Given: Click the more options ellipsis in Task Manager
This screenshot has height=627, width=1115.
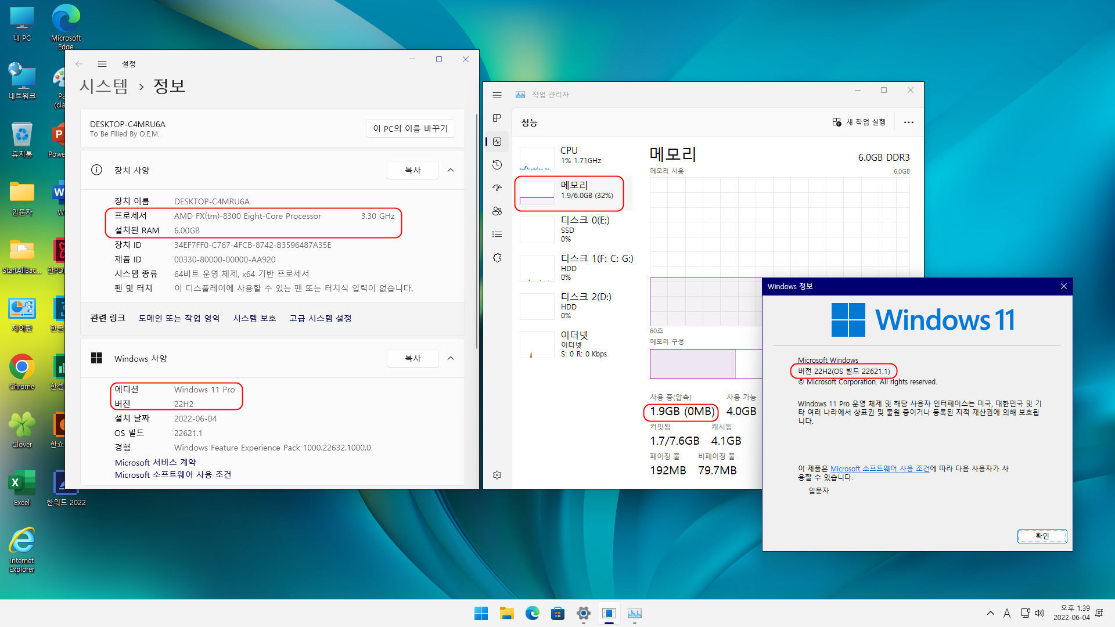Looking at the screenshot, I should point(909,122).
